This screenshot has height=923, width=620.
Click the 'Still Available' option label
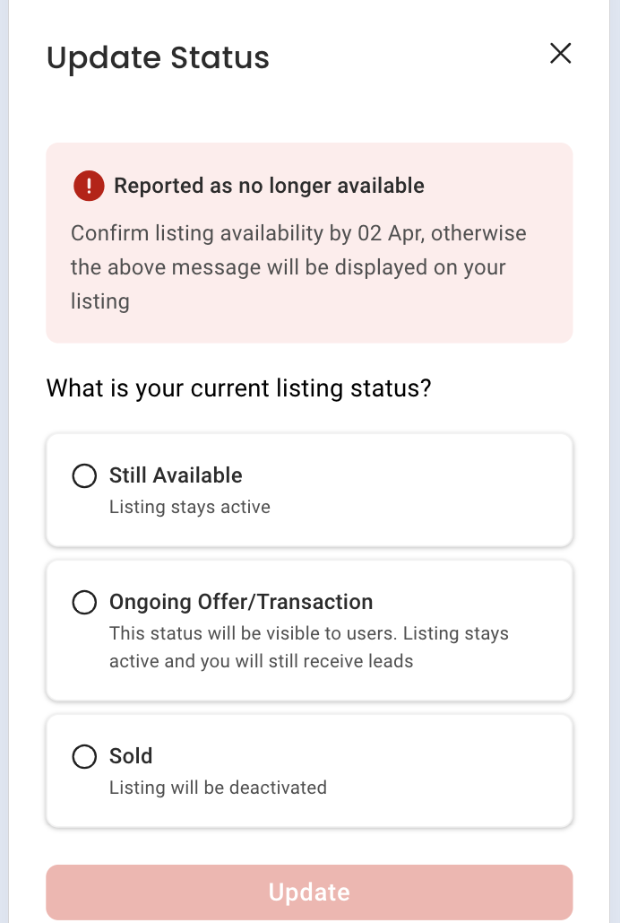176,475
